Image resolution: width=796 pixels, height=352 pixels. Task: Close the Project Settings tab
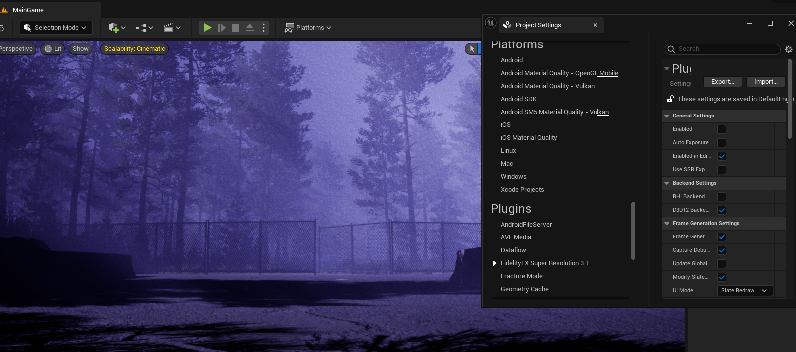coord(595,25)
